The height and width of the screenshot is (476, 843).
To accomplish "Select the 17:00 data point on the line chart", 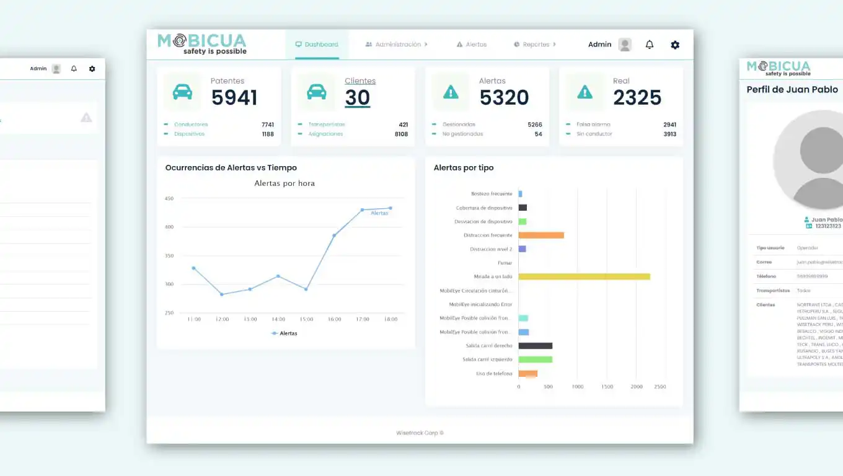I will 362,210.
